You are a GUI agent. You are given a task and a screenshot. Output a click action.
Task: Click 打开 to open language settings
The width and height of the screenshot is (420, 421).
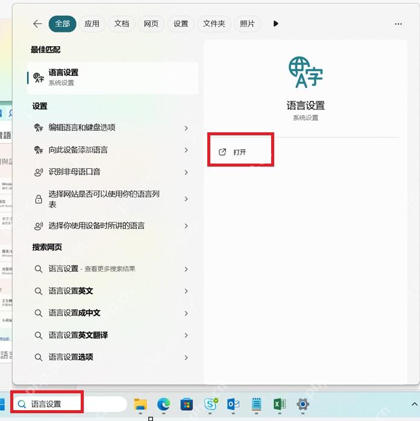click(233, 152)
